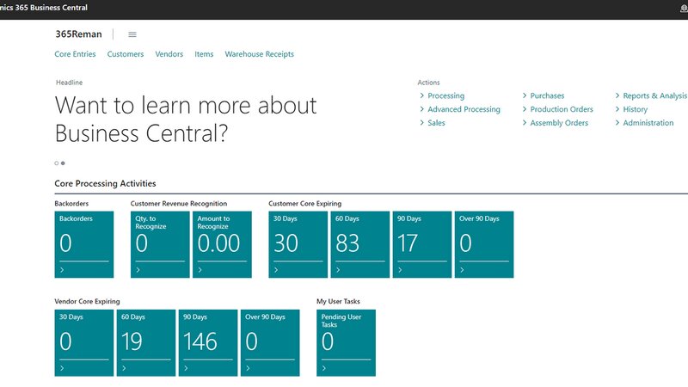Screen dimensions: 688x387
Task: Open the Customers list
Action: pyautogui.click(x=126, y=54)
